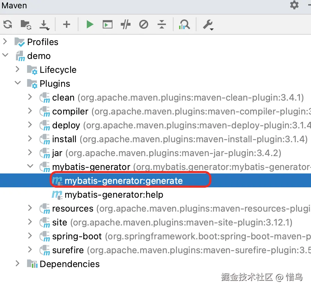Click the resources plugin label
Screen dimensions: 311x290
tap(73, 208)
